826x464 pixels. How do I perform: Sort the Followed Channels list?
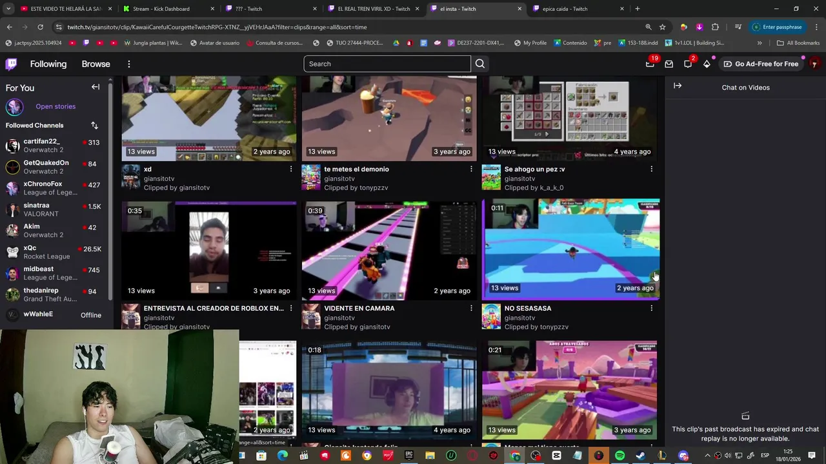click(x=94, y=125)
